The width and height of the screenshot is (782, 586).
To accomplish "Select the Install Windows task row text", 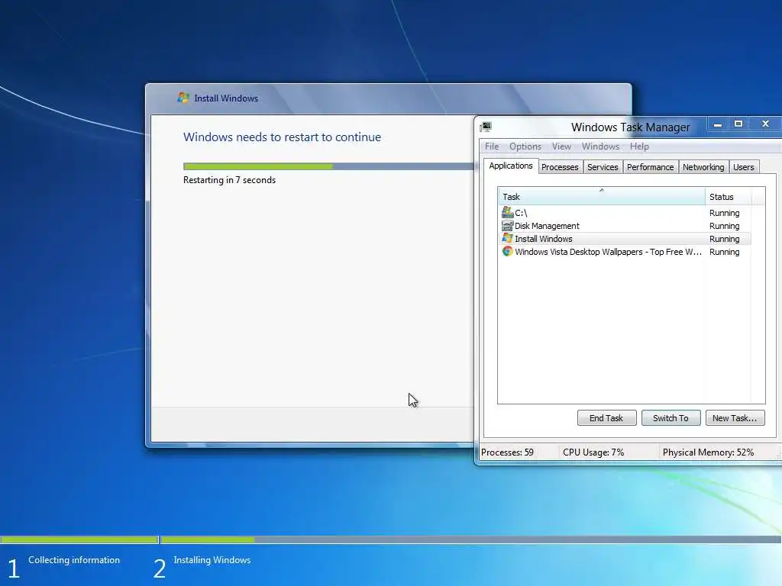I will (544, 239).
